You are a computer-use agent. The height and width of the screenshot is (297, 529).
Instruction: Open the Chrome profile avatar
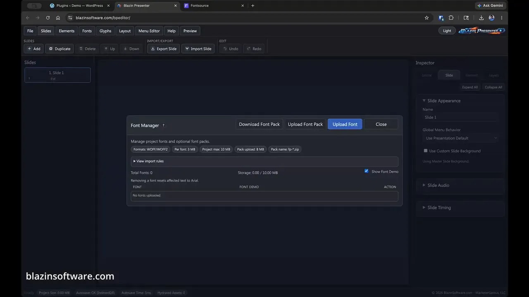tap(491, 18)
